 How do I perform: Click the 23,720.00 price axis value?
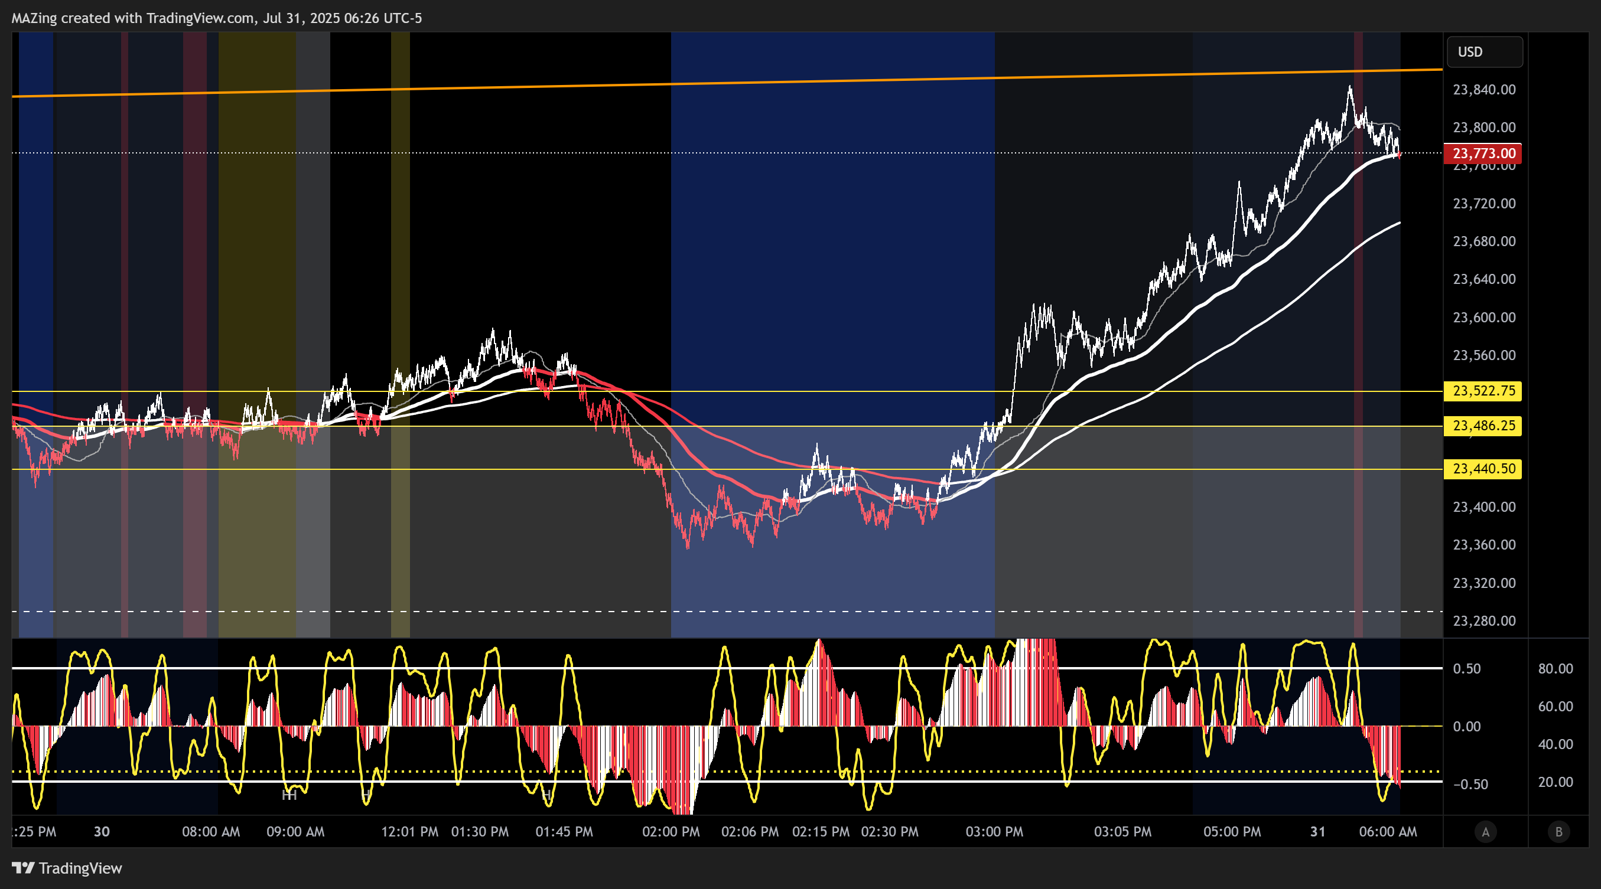click(x=1484, y=204)
